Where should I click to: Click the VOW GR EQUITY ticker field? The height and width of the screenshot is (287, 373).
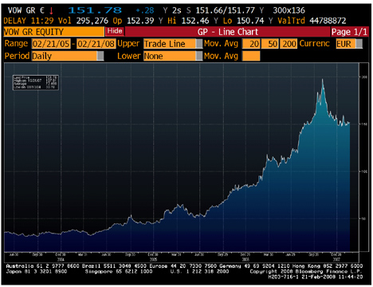(x=54, y=32)
